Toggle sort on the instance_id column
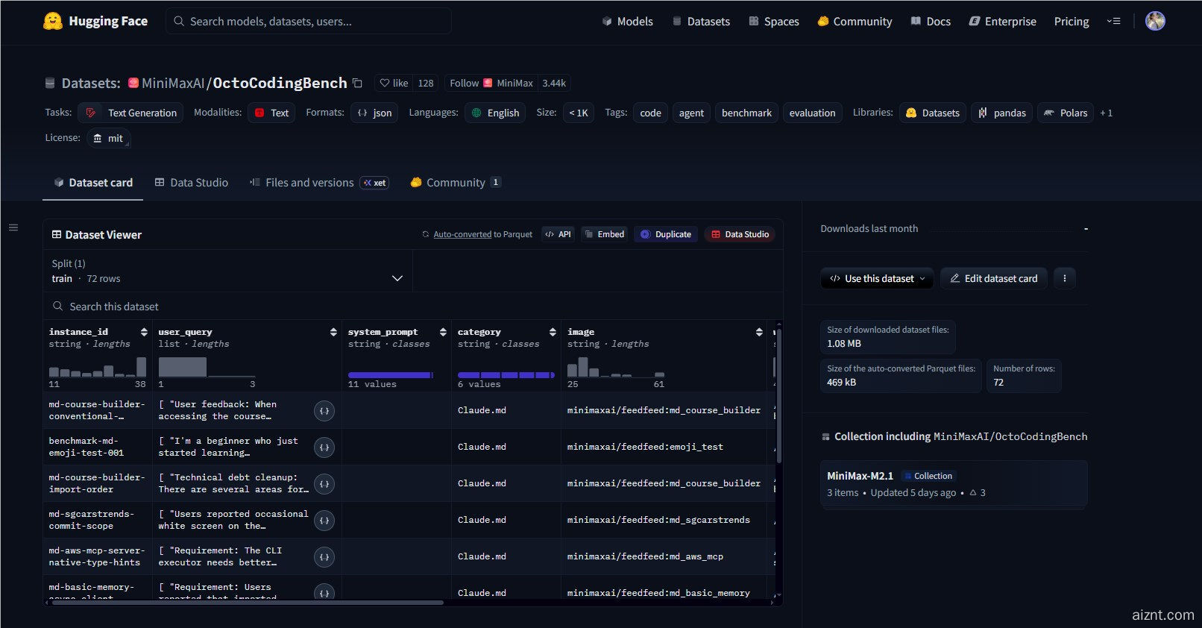 pyautogui.click(x=144, y=332)
